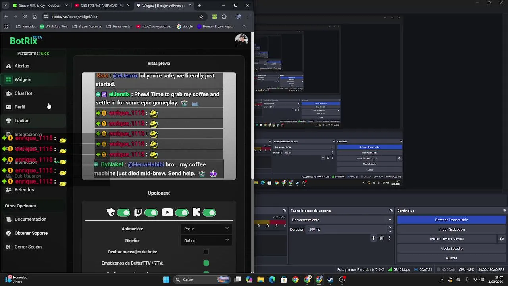This screenshot has width=508, height=286.
Task: Click the YouTube logo icon in options
Action: [167, 213]
